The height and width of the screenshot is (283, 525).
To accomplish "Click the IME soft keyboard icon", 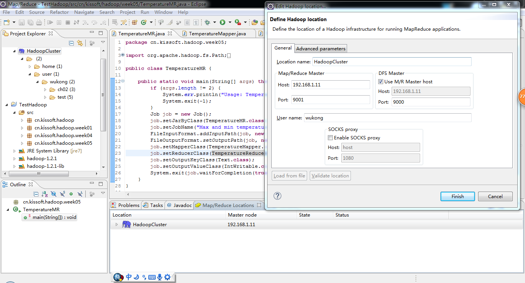I will pos(152,277).
